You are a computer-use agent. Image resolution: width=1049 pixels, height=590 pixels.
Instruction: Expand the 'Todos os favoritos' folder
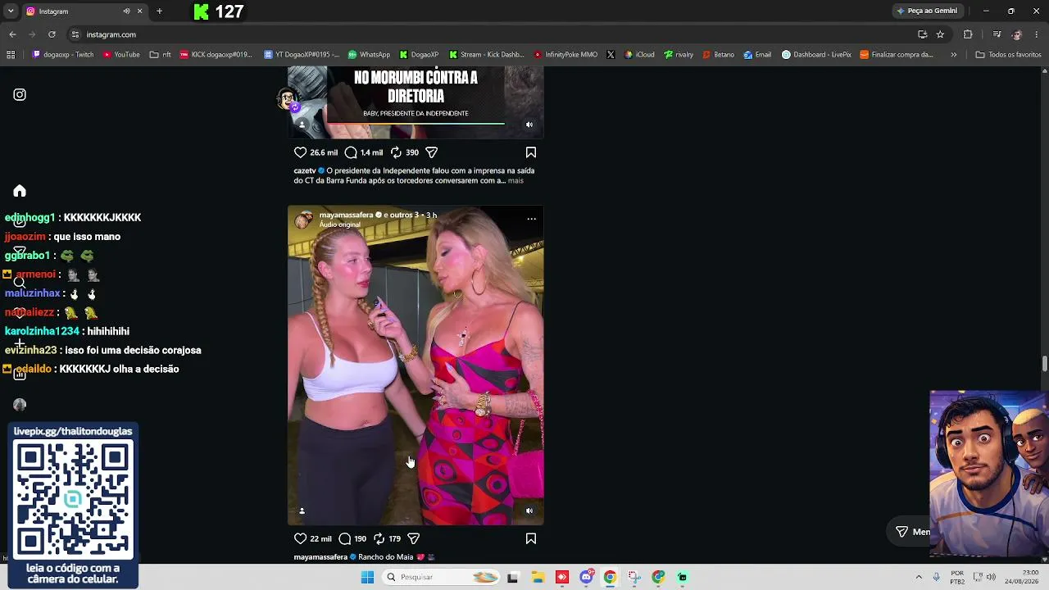[1008, 55]
